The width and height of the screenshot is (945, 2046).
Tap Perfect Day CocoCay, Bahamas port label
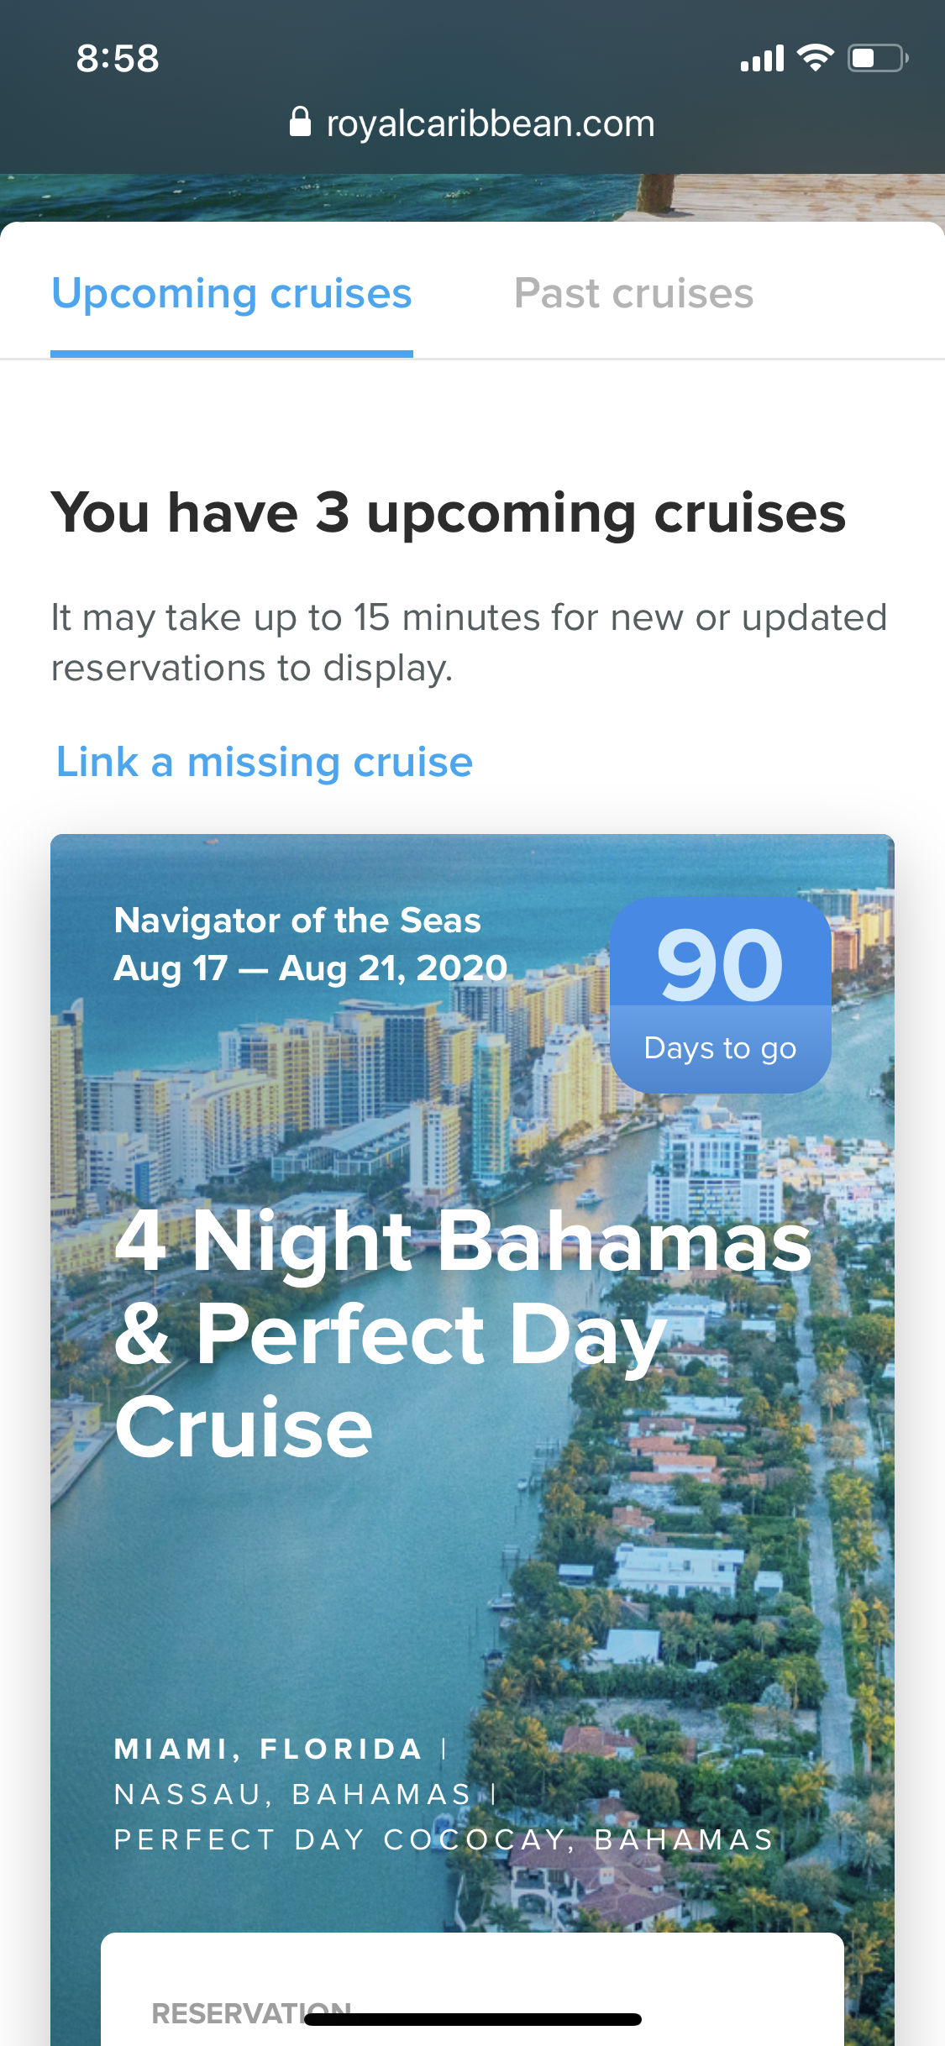point(444,1839)
